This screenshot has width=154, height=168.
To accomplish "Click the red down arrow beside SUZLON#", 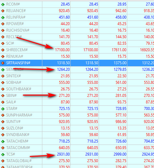I will (x=3, y=128).
